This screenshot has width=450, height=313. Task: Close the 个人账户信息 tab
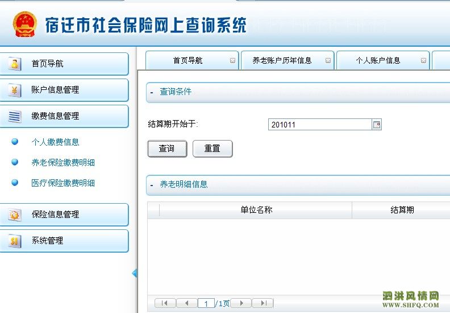pos(424,60)
